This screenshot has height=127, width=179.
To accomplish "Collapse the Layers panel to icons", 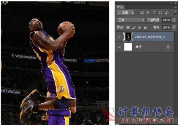I will click(x=171, y=3).
